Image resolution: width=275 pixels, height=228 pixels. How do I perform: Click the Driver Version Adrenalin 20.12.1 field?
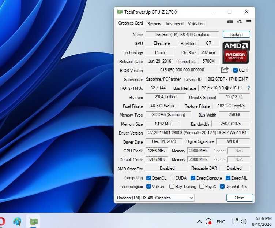[x=197, y=133]
